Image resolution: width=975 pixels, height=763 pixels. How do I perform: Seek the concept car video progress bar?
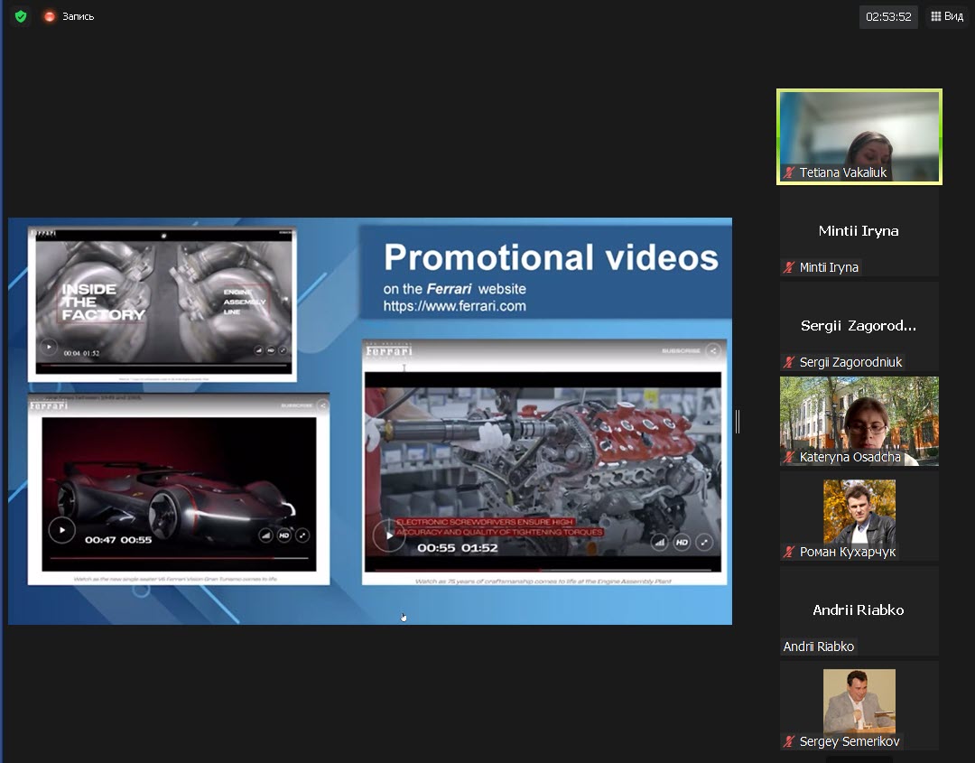179,558
